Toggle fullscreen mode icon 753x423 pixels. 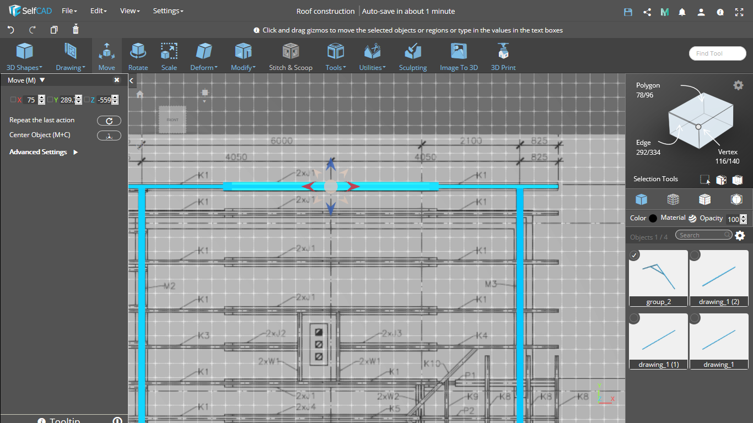[x=739, y=12]
